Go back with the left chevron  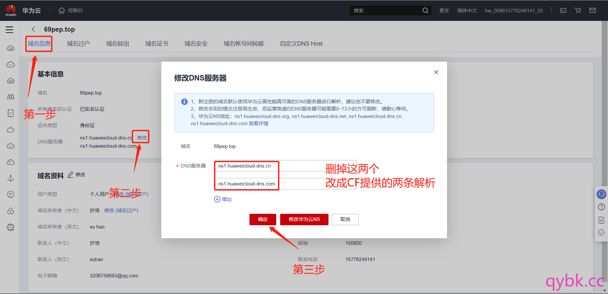coord(33,29)
